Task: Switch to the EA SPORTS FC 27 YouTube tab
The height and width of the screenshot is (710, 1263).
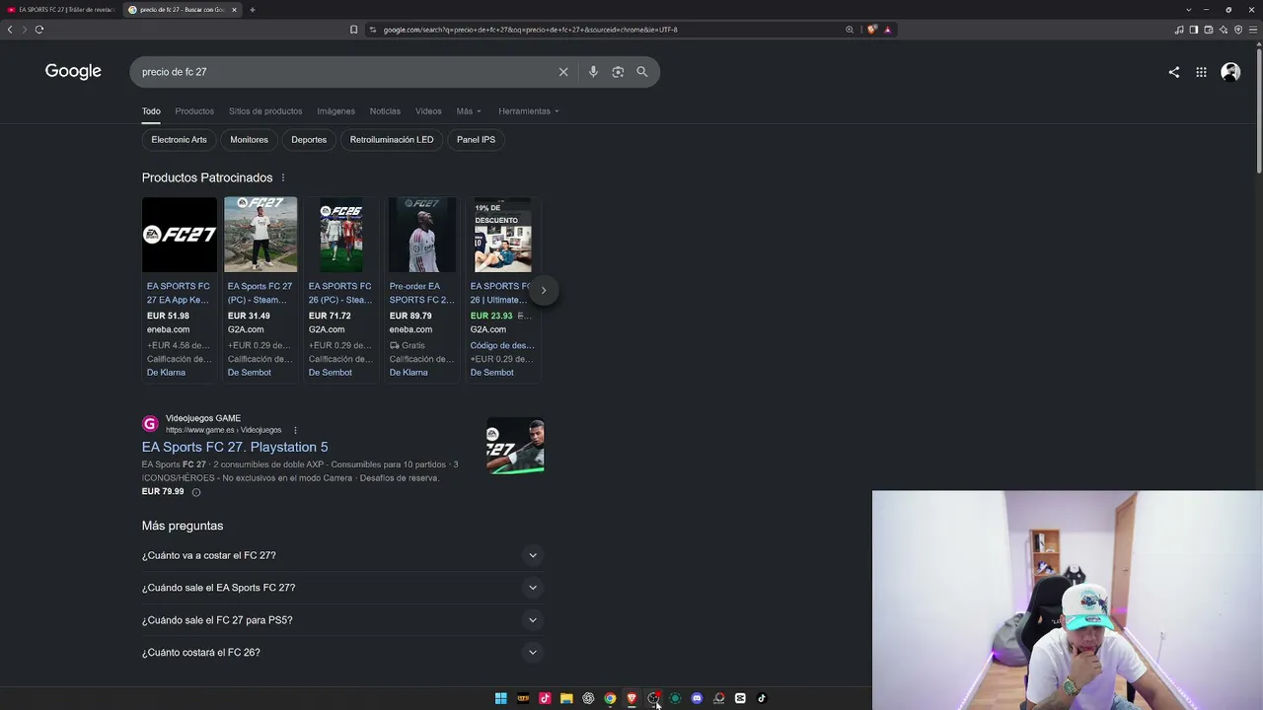Action: click(x=61, y=10)
